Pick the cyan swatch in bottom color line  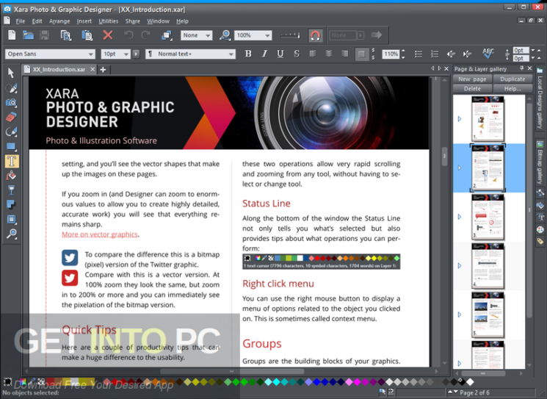click(276, 382)
